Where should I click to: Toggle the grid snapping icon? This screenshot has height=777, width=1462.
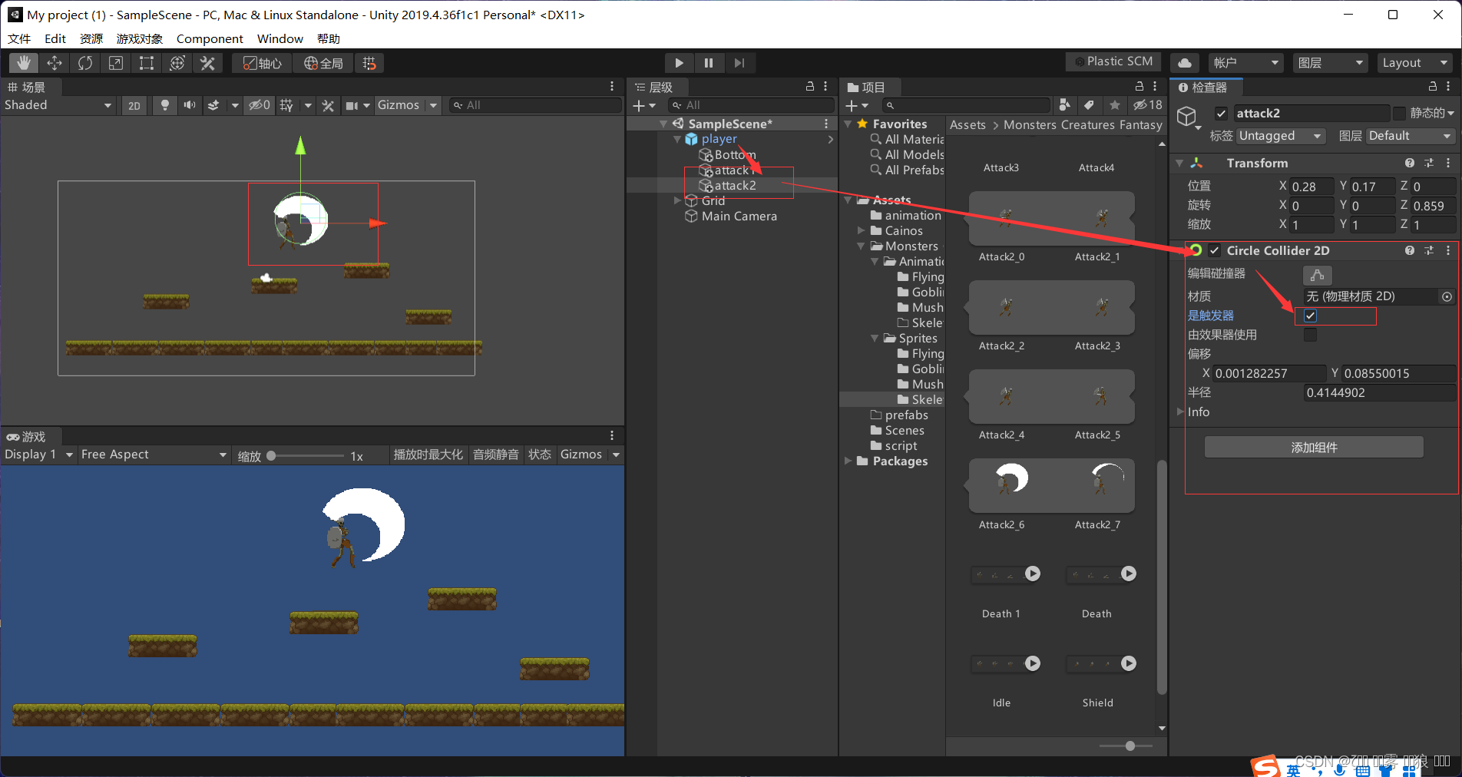click(369, 63)
